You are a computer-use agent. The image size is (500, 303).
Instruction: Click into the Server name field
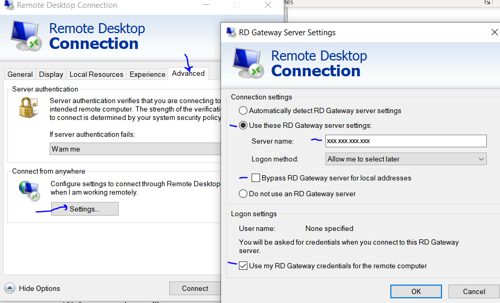coord(406,141)
